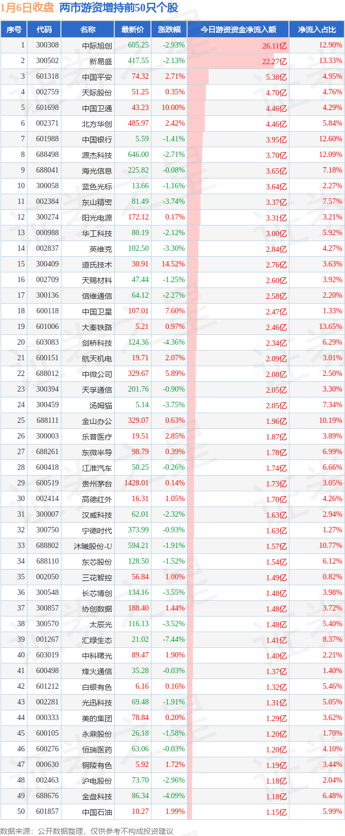This screenshot has height=836, width=345.
Task: Click the 净流入占比 column header
Action: (317, 30)
